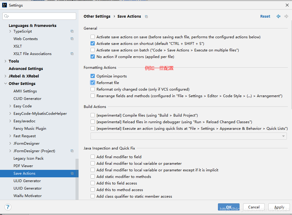Expand the Easy Code node
Viewport: 292px width, 215px height.
(x=10, y=106)
